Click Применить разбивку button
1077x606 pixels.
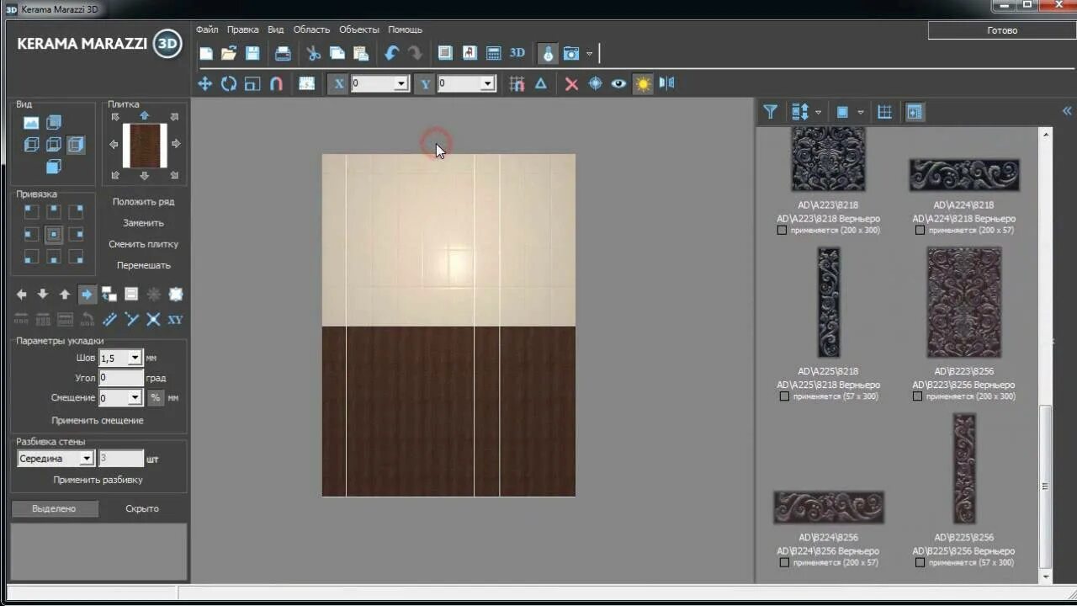pyautogui.click(x=98, y=480)
